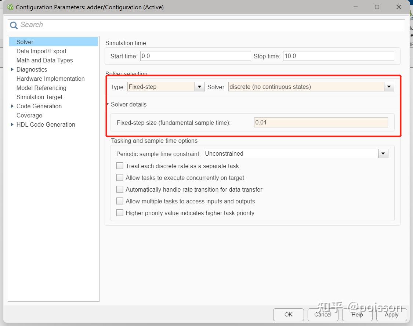413x326 pixels.
Task: Enable Treat each discrete rate as separate task
Action: point(120,166)
